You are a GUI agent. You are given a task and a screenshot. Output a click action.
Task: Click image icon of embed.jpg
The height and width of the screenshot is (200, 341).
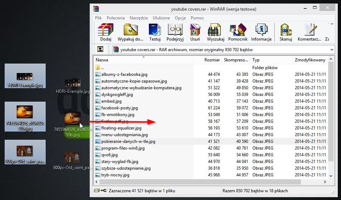coord(97,101)
